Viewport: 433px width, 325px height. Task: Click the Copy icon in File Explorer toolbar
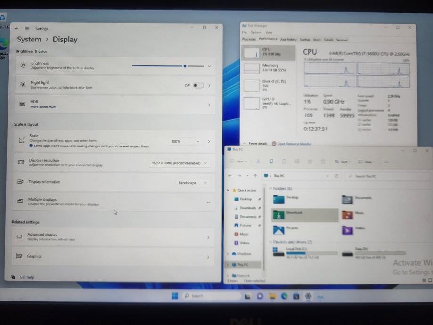coord(271,161)
